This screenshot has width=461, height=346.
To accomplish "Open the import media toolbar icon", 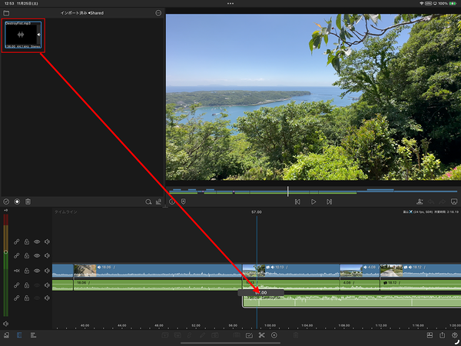I will pyautogui.click(x=6, y=335).
